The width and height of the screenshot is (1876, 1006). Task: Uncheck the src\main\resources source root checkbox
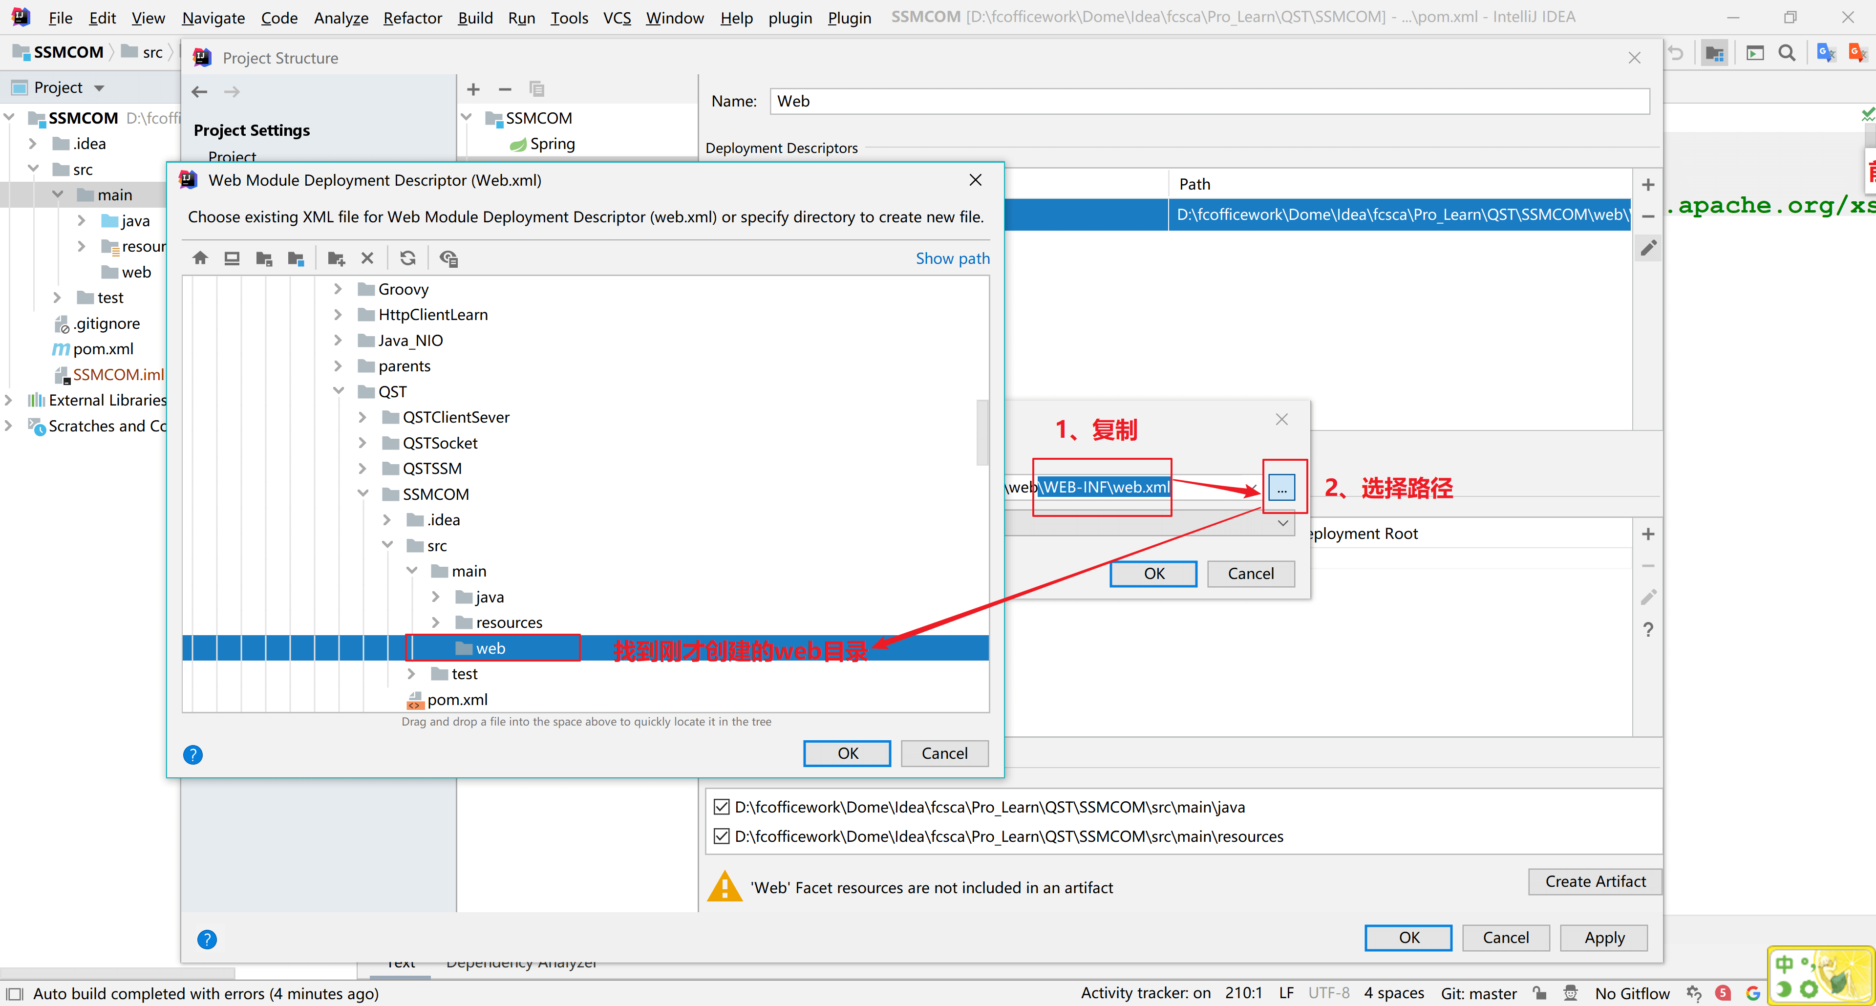click(x=721, y=835)
